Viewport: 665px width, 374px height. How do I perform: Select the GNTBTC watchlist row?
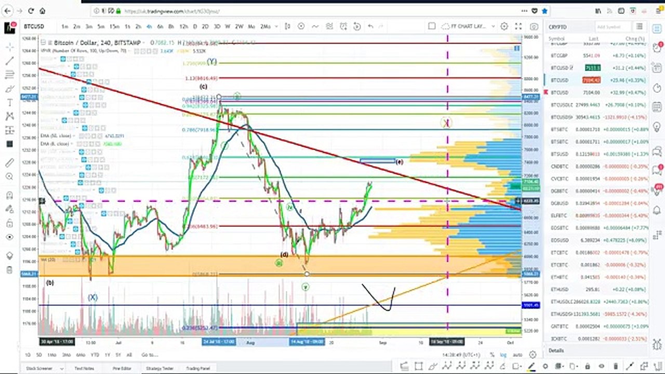point(597,326)
